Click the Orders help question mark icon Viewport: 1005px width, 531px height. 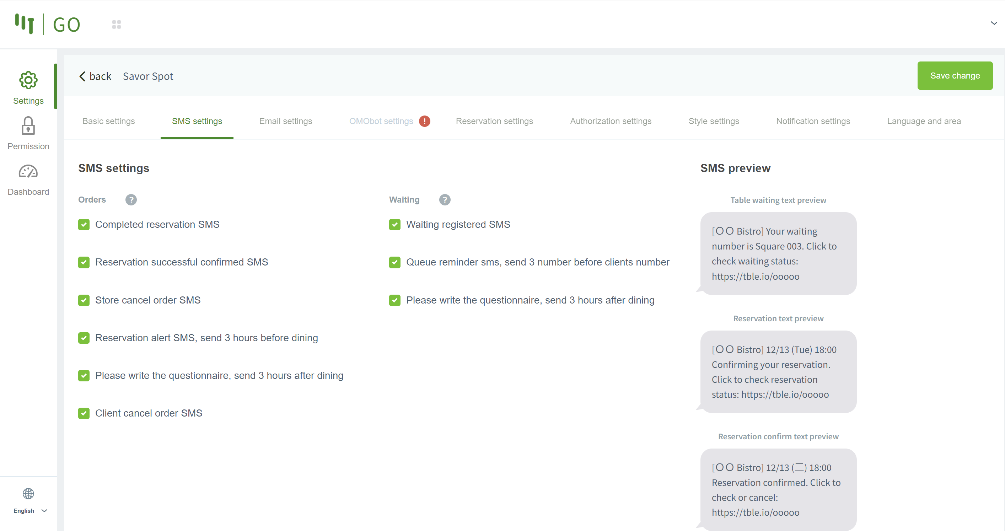(x=131, y=200)
